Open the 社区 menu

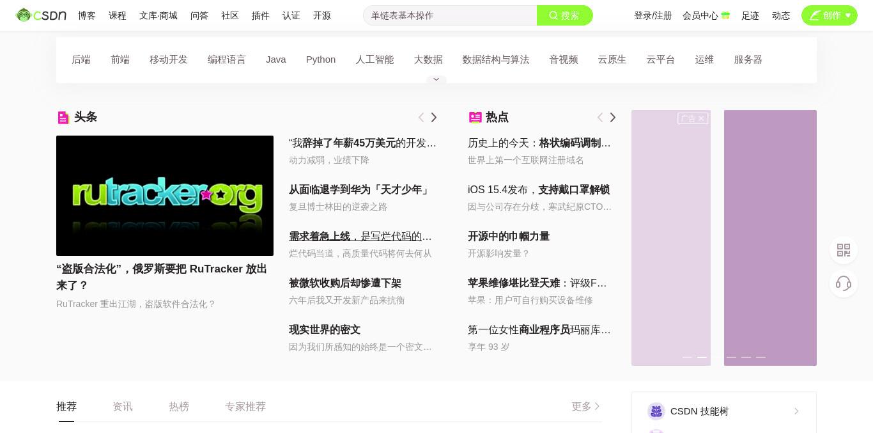[x=230, y=15]
